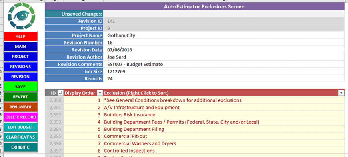
Task: Open the REVISIONS button
Action: 20,67
